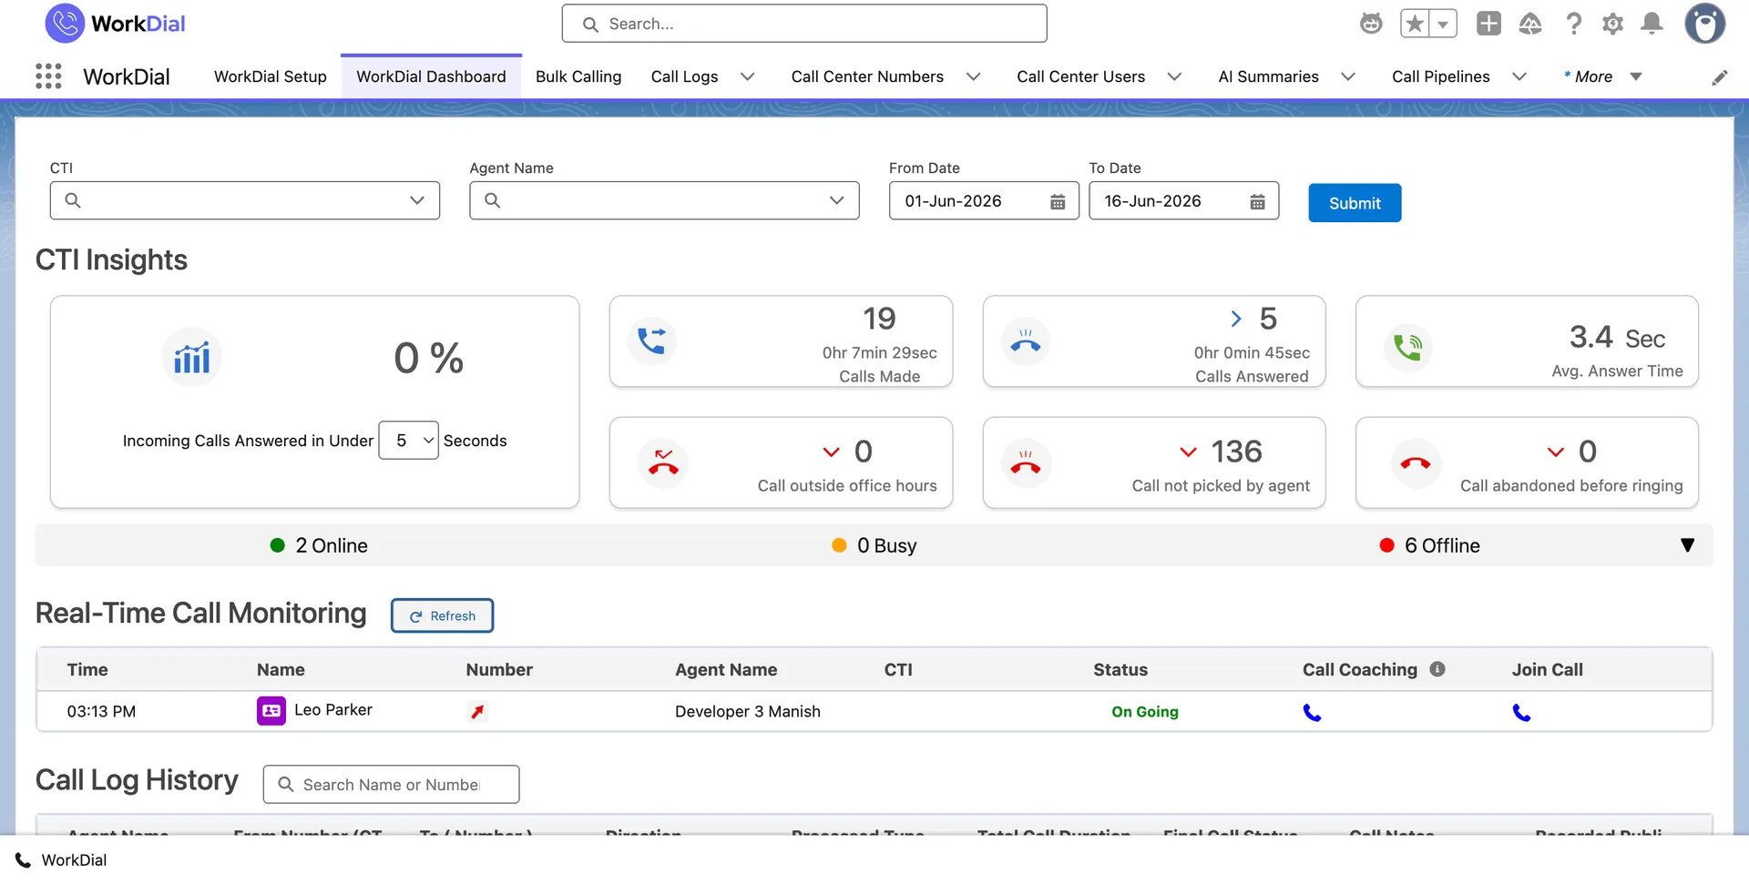The height and width of the screenshot is (884, 1749).
Task: Open the Astro guidance center icon
Action: pos(1371,24)
